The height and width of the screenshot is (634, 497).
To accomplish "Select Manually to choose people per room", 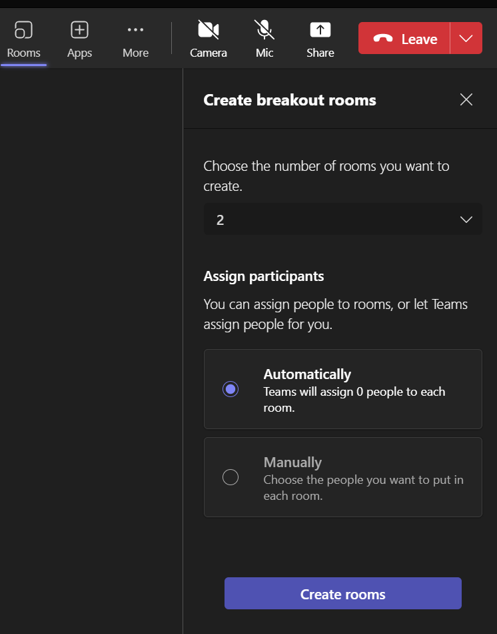I will pyautogui.click(x=230, y=477).
